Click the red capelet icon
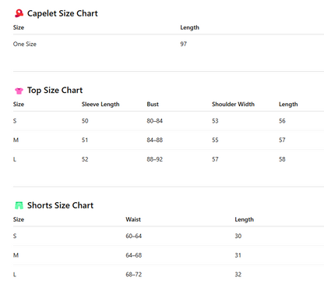 pyautogui.click(x=19, y=13)
